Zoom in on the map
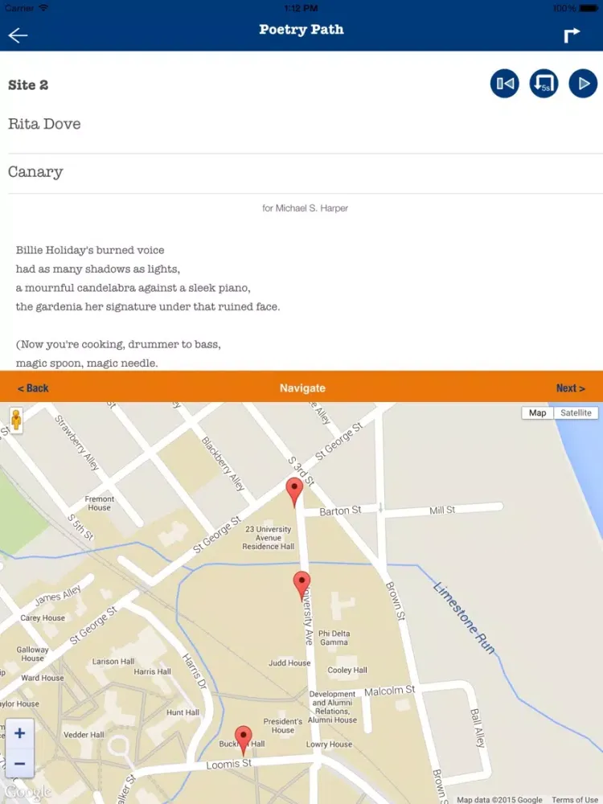This screenshot has height=804, width=603. [x=19, y=733]
